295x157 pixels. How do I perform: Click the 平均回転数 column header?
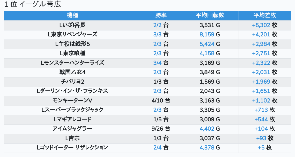point(210,15)
